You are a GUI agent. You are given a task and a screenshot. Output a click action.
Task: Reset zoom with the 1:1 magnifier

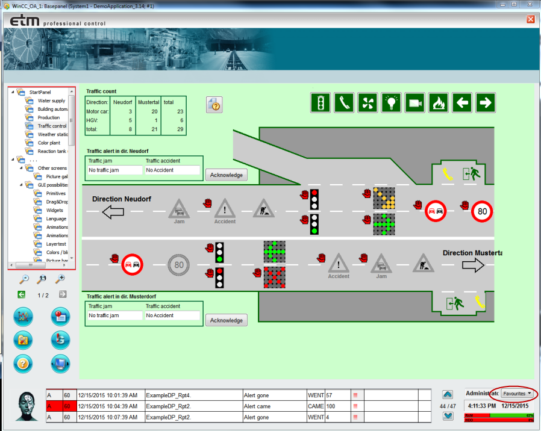pos(42,279)
